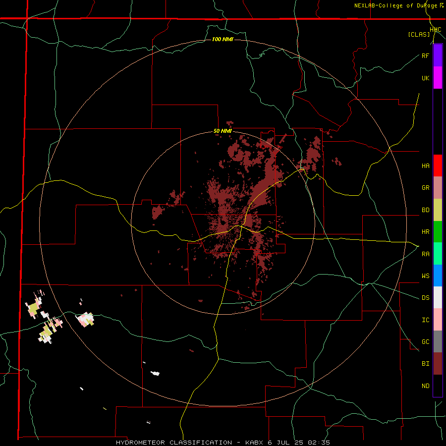Viewport: 446px width, 446px height.
Task: Click the HYDROMETEOR CLASSIFICATION title text
Action: (174, 443)
